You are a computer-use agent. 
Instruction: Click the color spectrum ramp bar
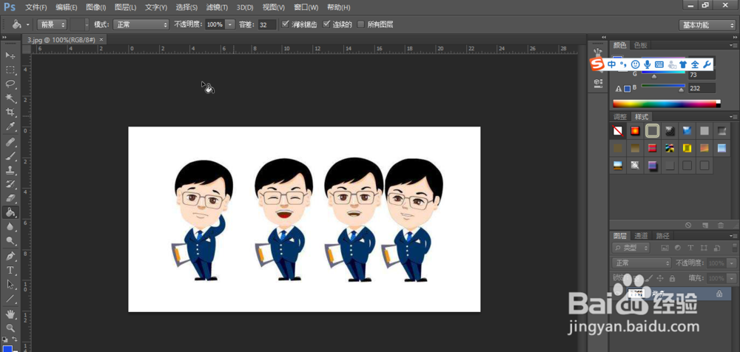(x=667, y=104)
